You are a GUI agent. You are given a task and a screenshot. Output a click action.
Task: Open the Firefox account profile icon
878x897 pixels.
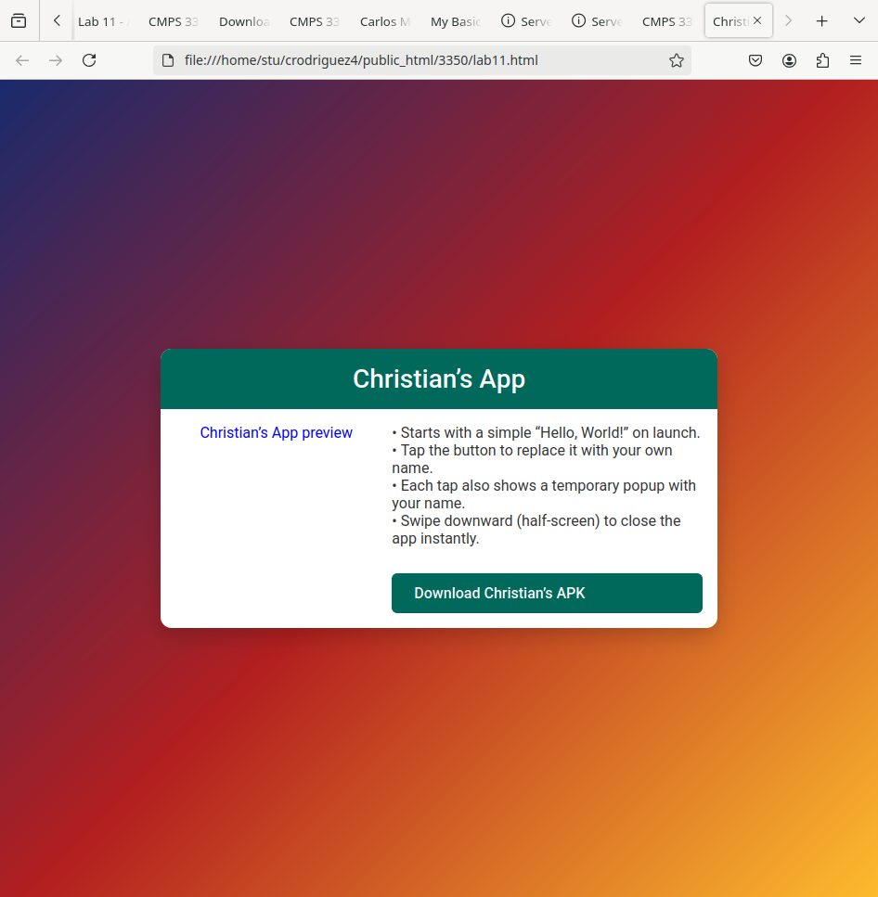789,60
